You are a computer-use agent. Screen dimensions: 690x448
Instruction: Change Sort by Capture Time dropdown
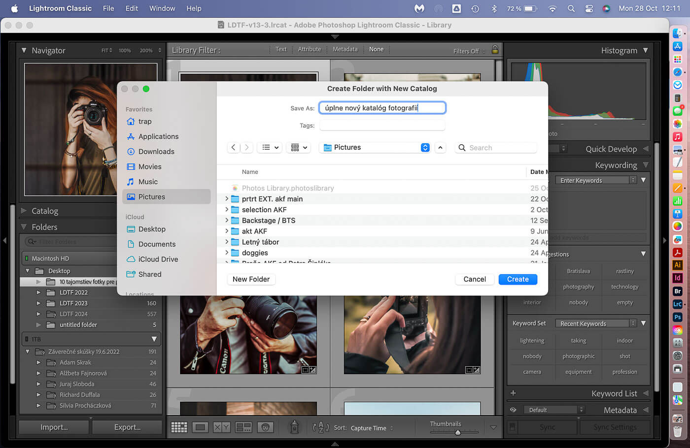(x=372, y=428)
